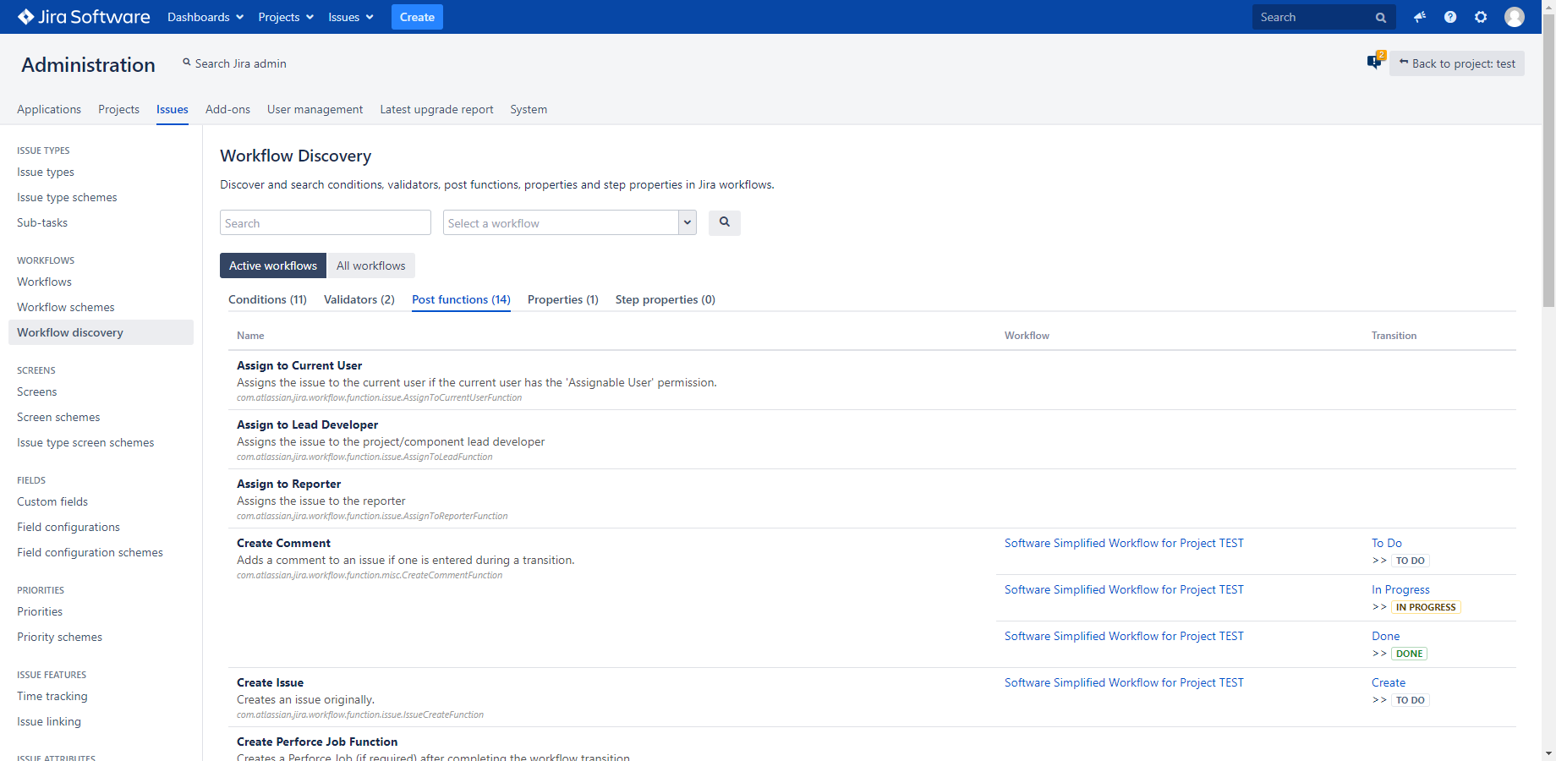This screenshot has height=761, width=1556.
Task: Click the green DONE status lozenge
Action: pyautogui.click(x=1409, y=654)
